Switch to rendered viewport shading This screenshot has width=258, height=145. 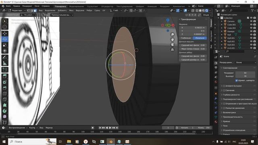tap(206, 10)
